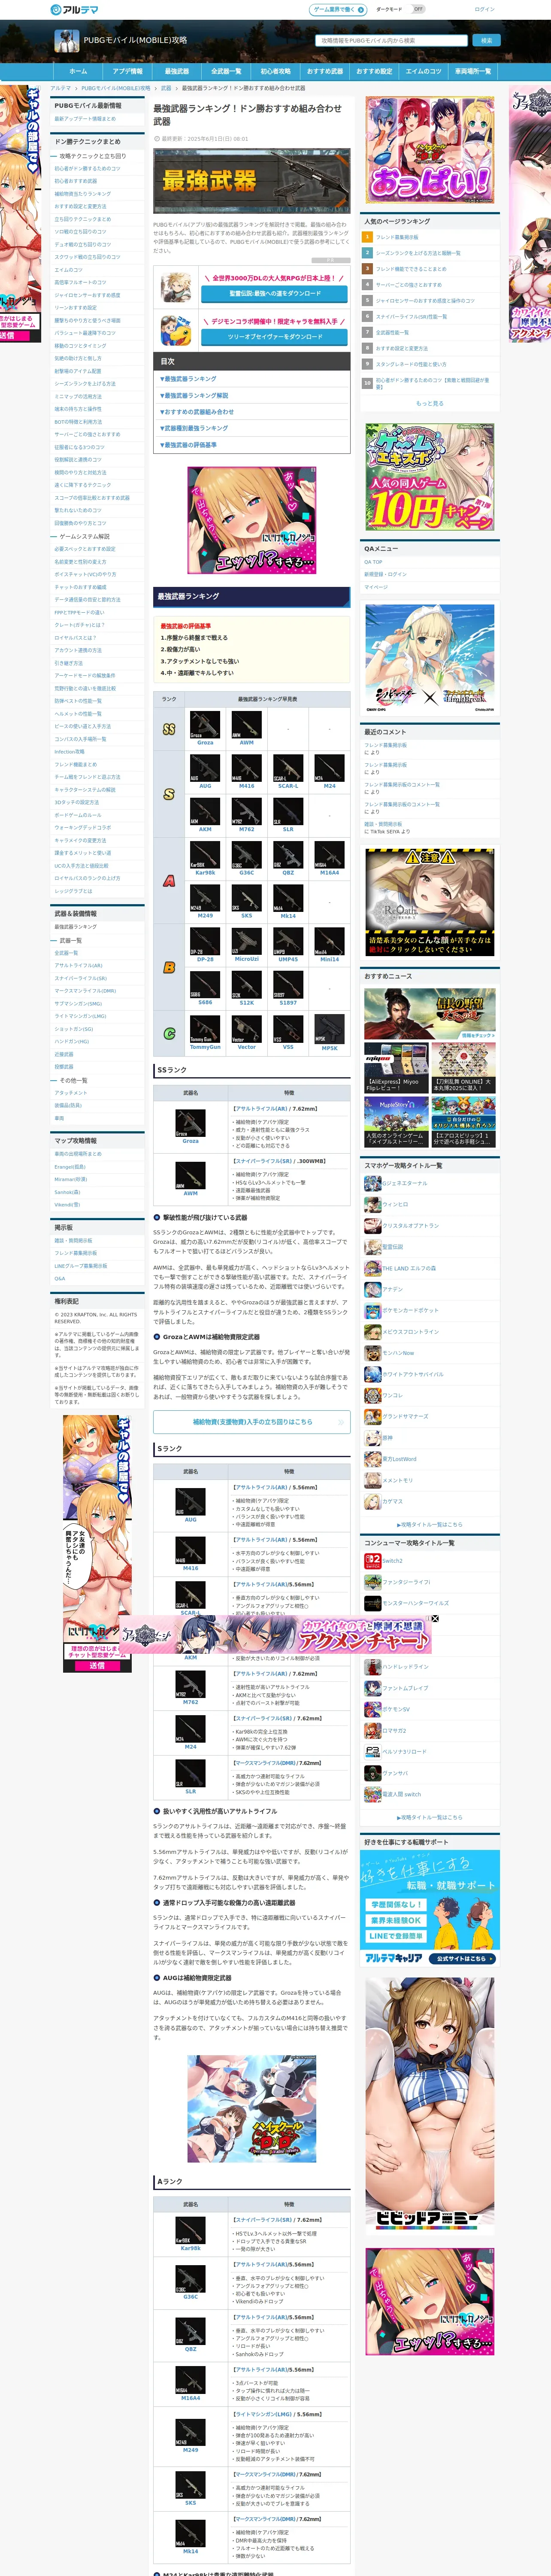Image resolution: width=551 pixels, height=2576 pixels.
Task: Click the 武器 breadcrumb link
Action: pos(166,88)
